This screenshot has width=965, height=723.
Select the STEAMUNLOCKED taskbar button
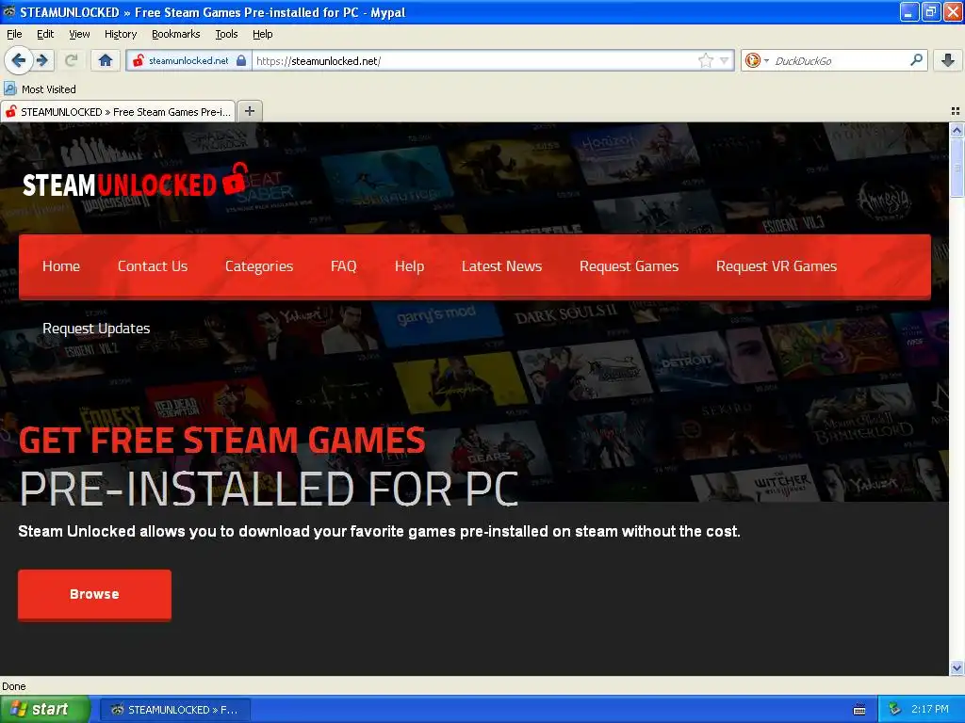[174, 710]
